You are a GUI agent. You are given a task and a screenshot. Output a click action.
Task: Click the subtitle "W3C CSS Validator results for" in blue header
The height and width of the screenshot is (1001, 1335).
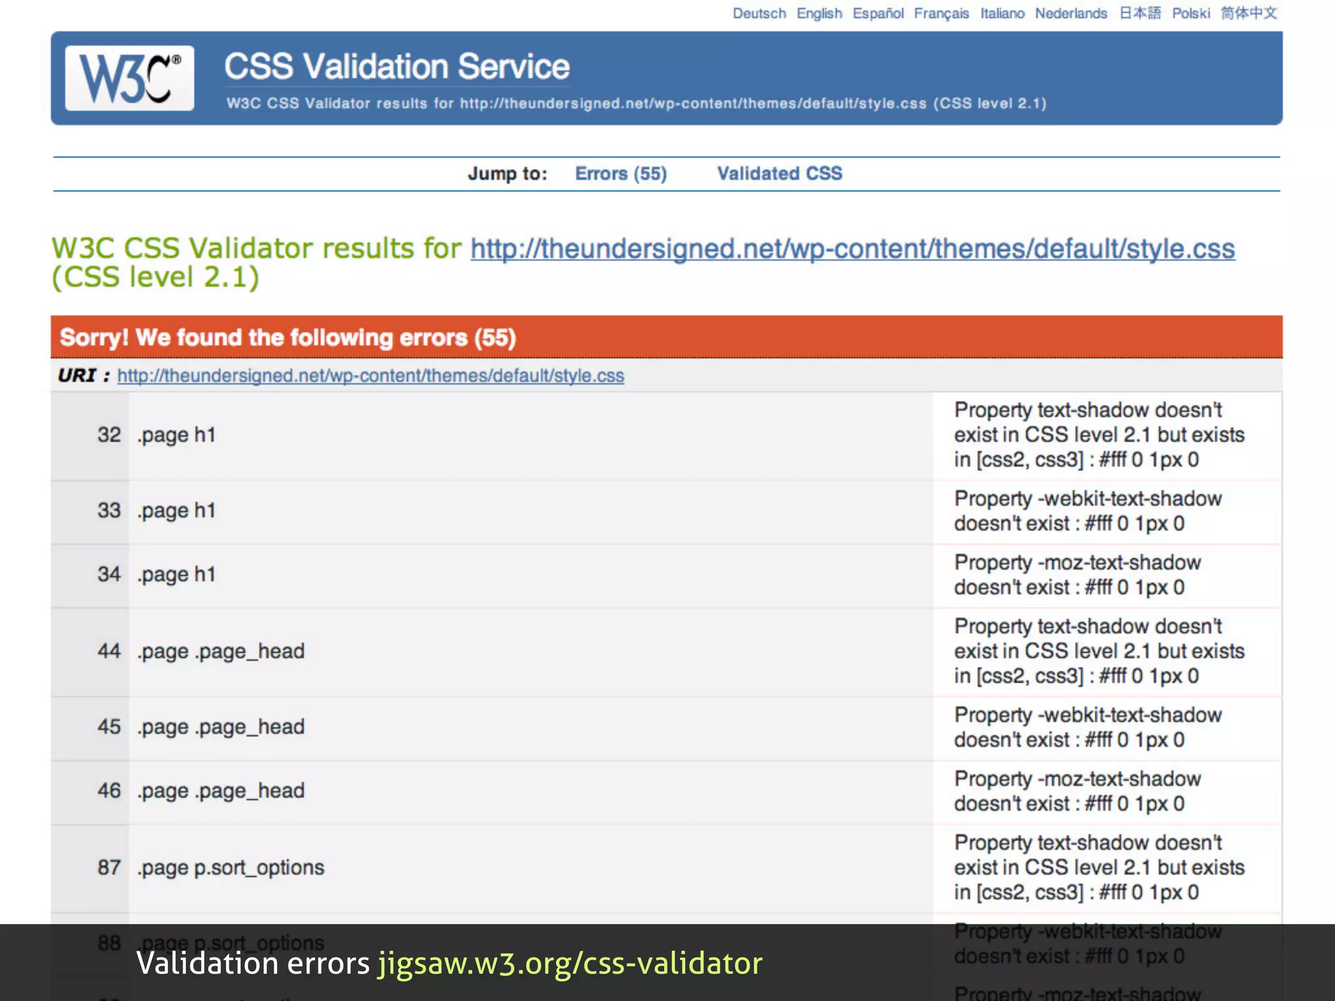click(x=340, y=103)
